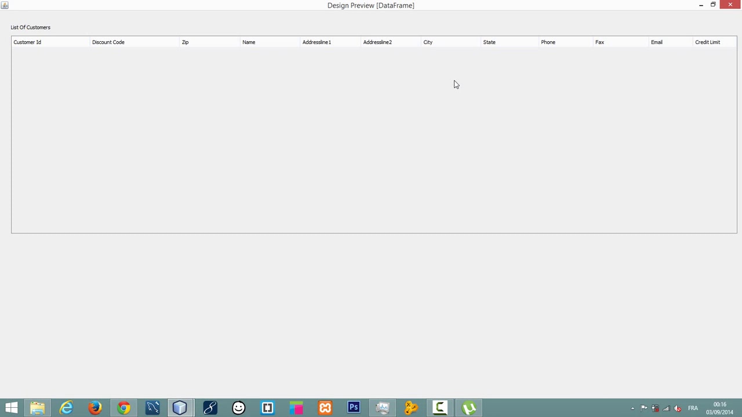Open the Windows Start button
The height and width of the screenshot is (417, 742).
[11, 408]
